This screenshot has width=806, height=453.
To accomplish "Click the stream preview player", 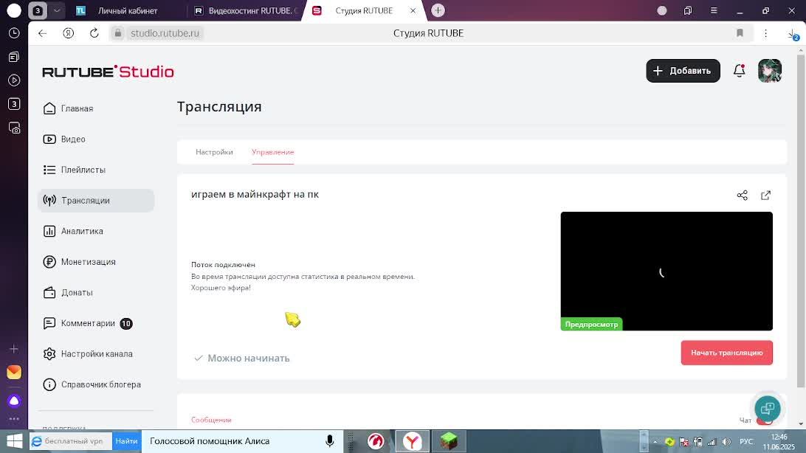I will coord(666,272).
